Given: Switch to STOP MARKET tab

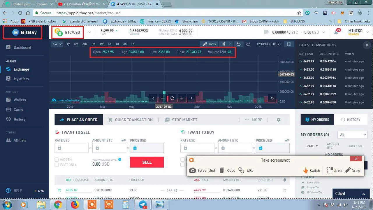Looking at the screenshot, I should pos(181,120).
